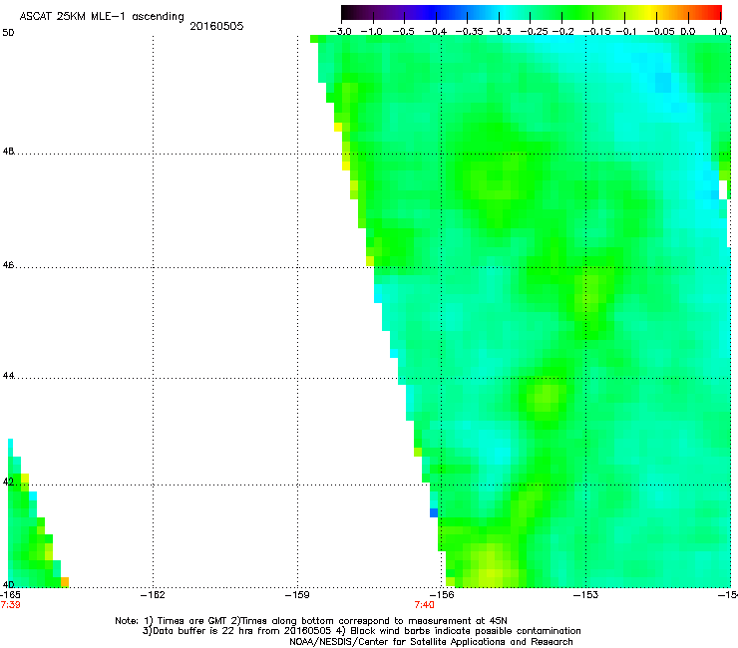Click the date label 20160505
The height and width of the screenshot is (648, 738).
(216, 26)
